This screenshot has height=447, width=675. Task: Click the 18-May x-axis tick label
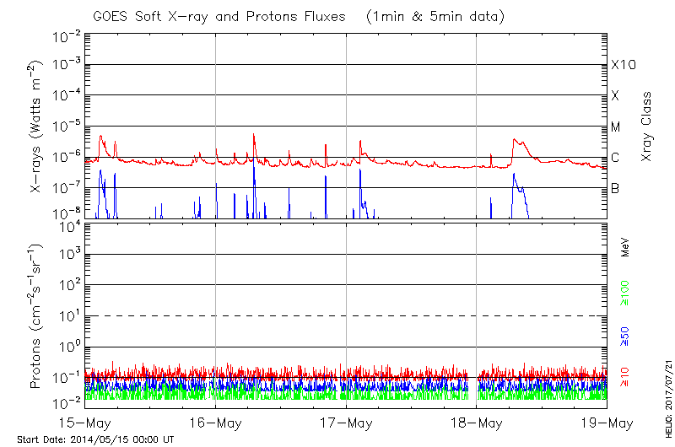coord(476,423)
